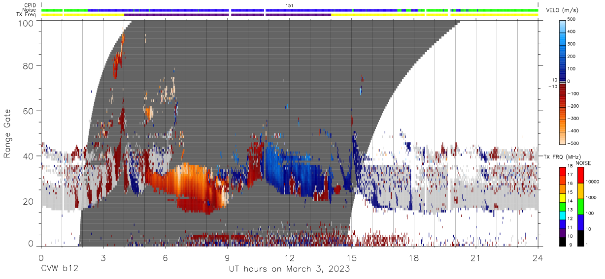Click the 500 tick on the velocity scale
605x279 pixels.
point(572,19)
